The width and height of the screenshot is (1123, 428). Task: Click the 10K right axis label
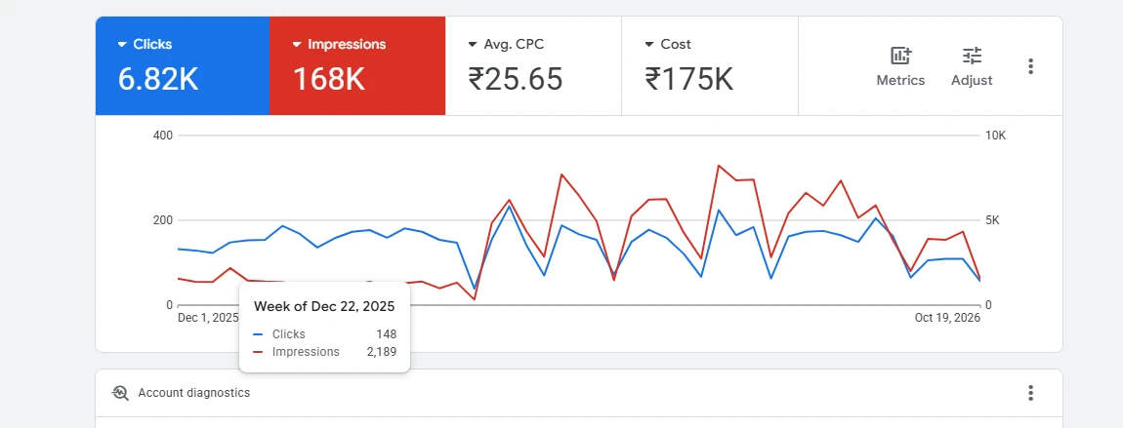tap(995, 136)
